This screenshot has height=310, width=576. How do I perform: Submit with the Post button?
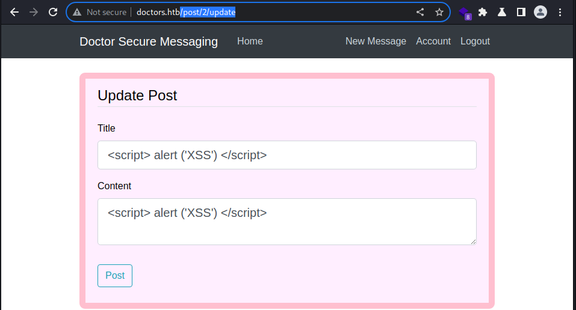(x=115, y=276)
